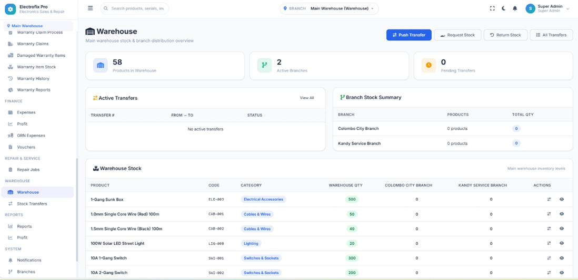Click Reports chart icon in sidebar
The height and width of the screenshot is (280, 578).
click(x=11, y=226)
